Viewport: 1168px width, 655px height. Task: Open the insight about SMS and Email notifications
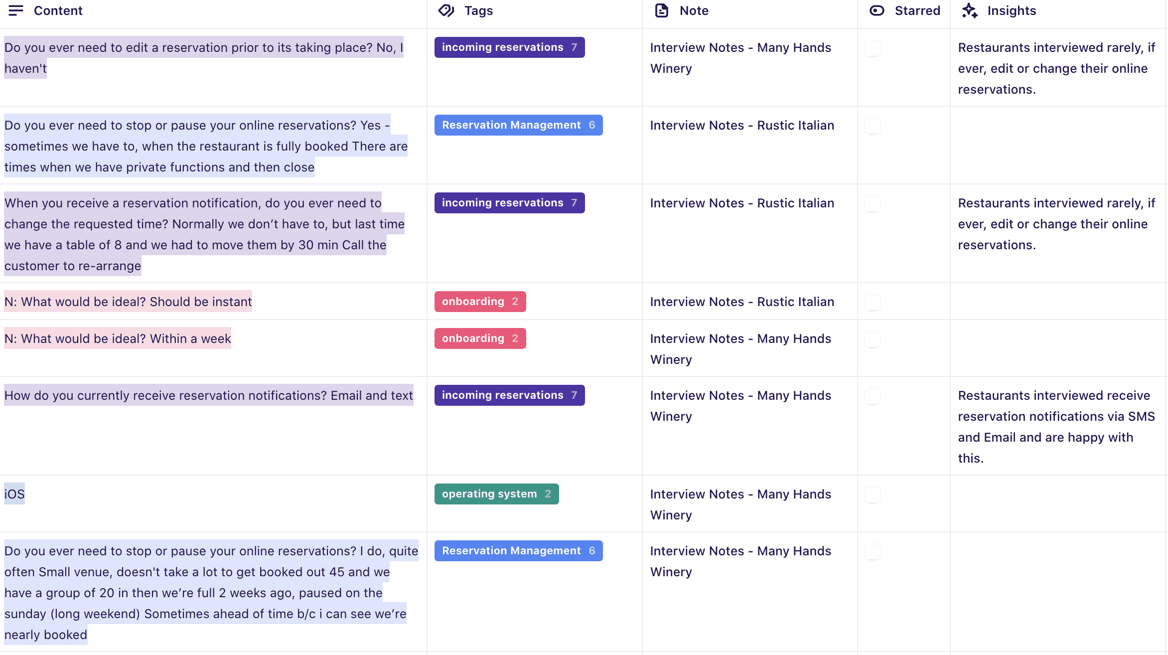(x=1055, y=426)
